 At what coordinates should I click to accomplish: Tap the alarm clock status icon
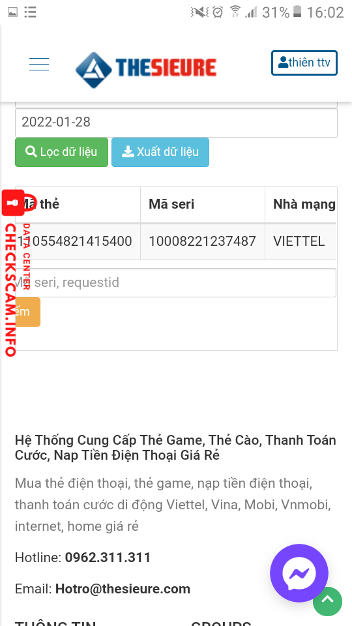coord(218,12)
